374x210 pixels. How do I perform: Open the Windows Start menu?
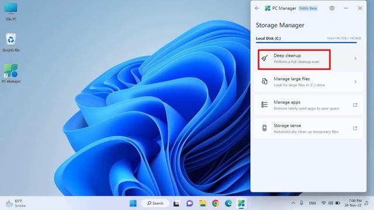[133, 204]
